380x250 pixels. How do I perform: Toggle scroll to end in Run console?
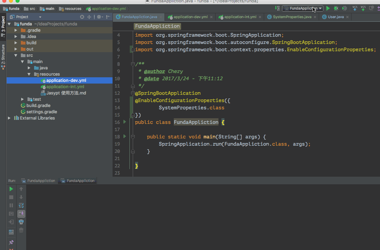(21, 214)
